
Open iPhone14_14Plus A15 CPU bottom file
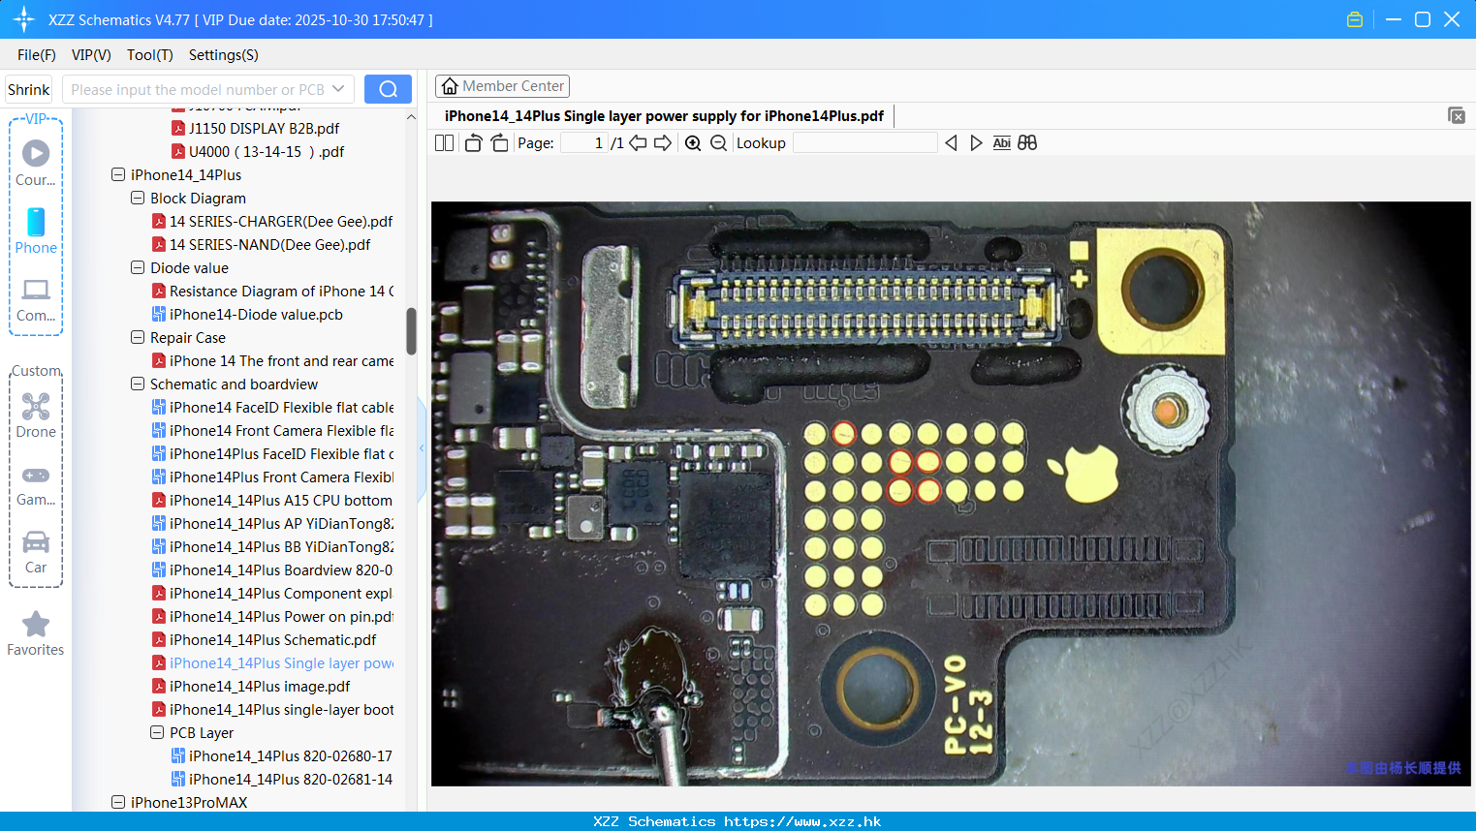point(272,501)
